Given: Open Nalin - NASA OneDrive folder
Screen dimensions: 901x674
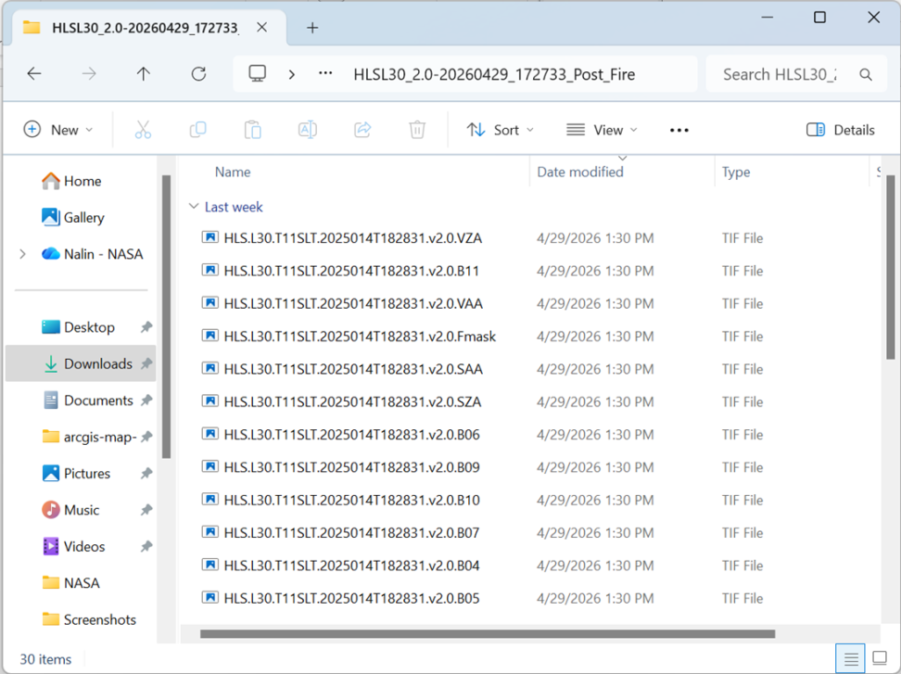Looking at the screenshot, I should pos(92,254).
